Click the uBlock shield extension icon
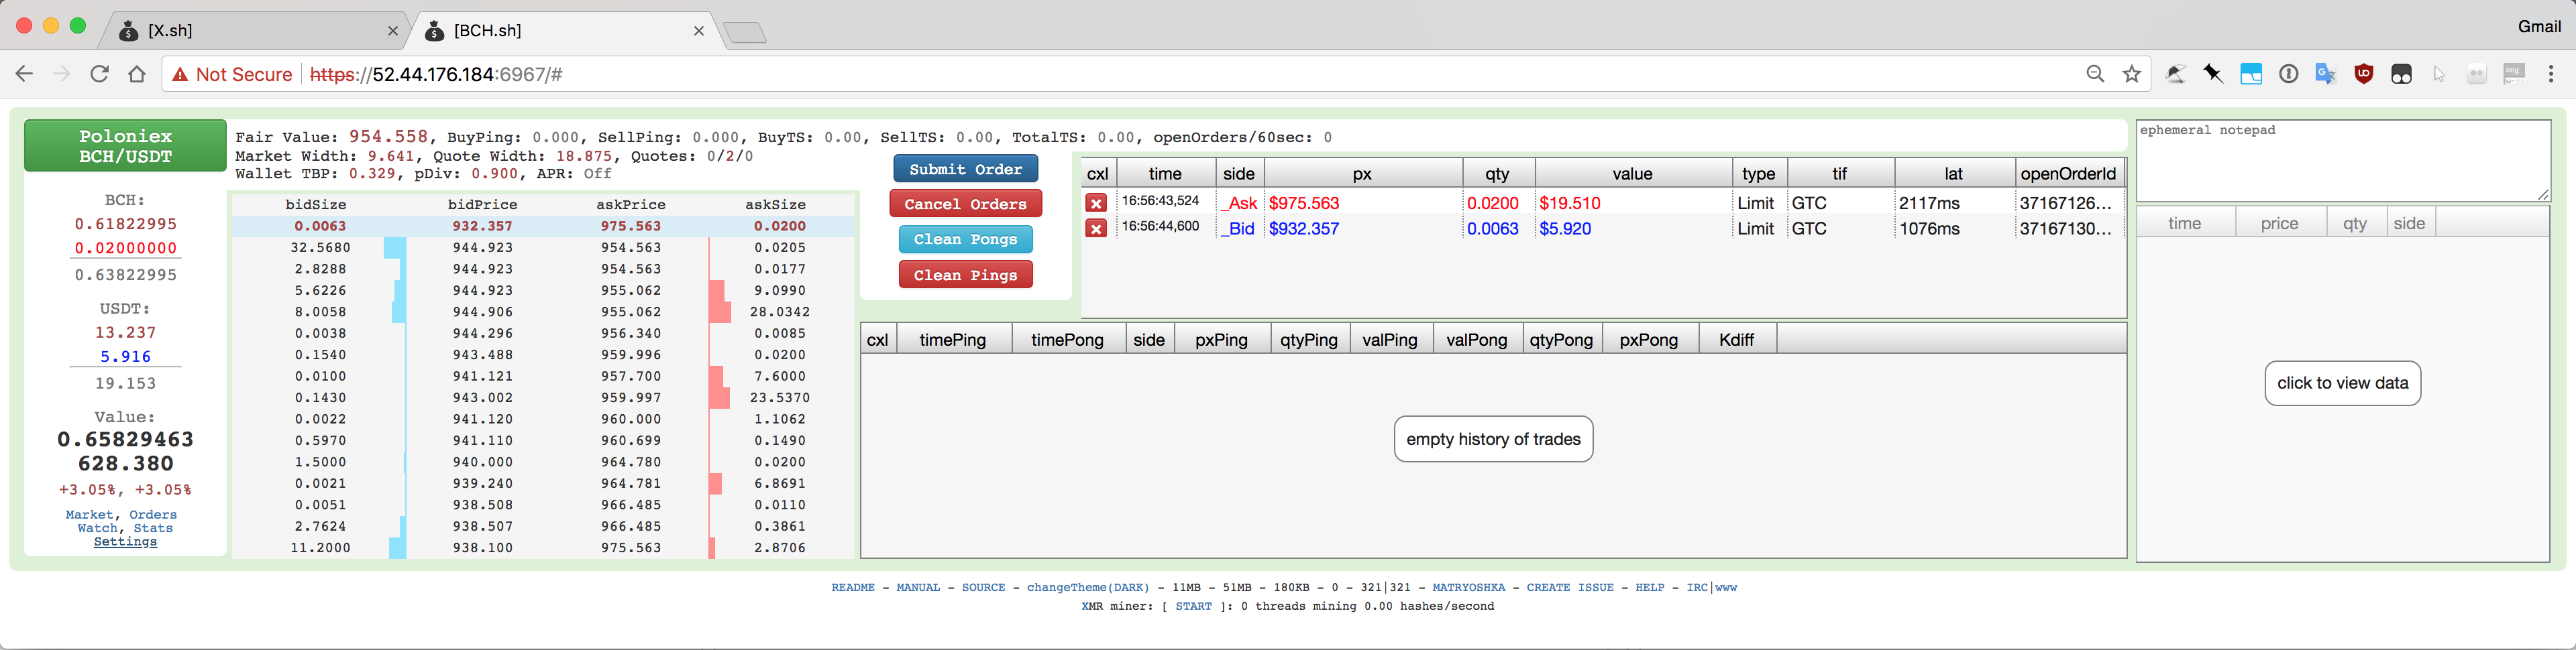This screenshot has height=650, width=2576. coord(2364,74)
